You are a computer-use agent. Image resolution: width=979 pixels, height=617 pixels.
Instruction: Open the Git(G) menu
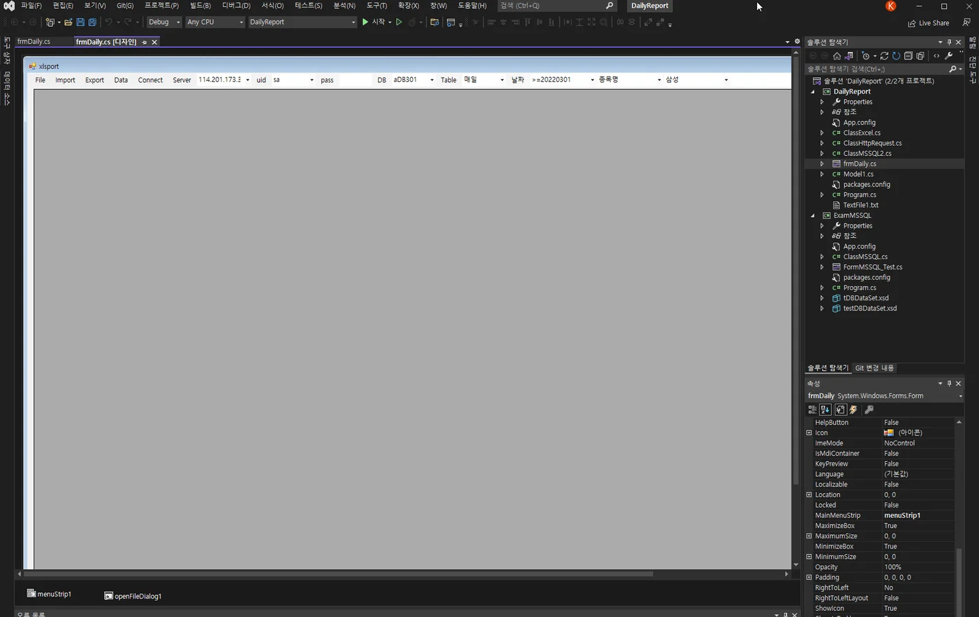pos(125,5)
